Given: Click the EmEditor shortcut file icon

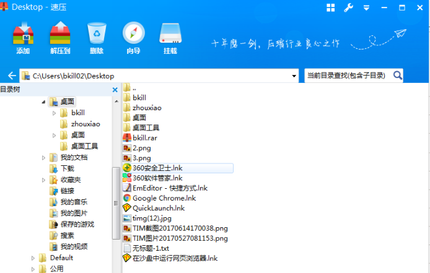Looking at the screenshot, I should [x=127, y=188].
